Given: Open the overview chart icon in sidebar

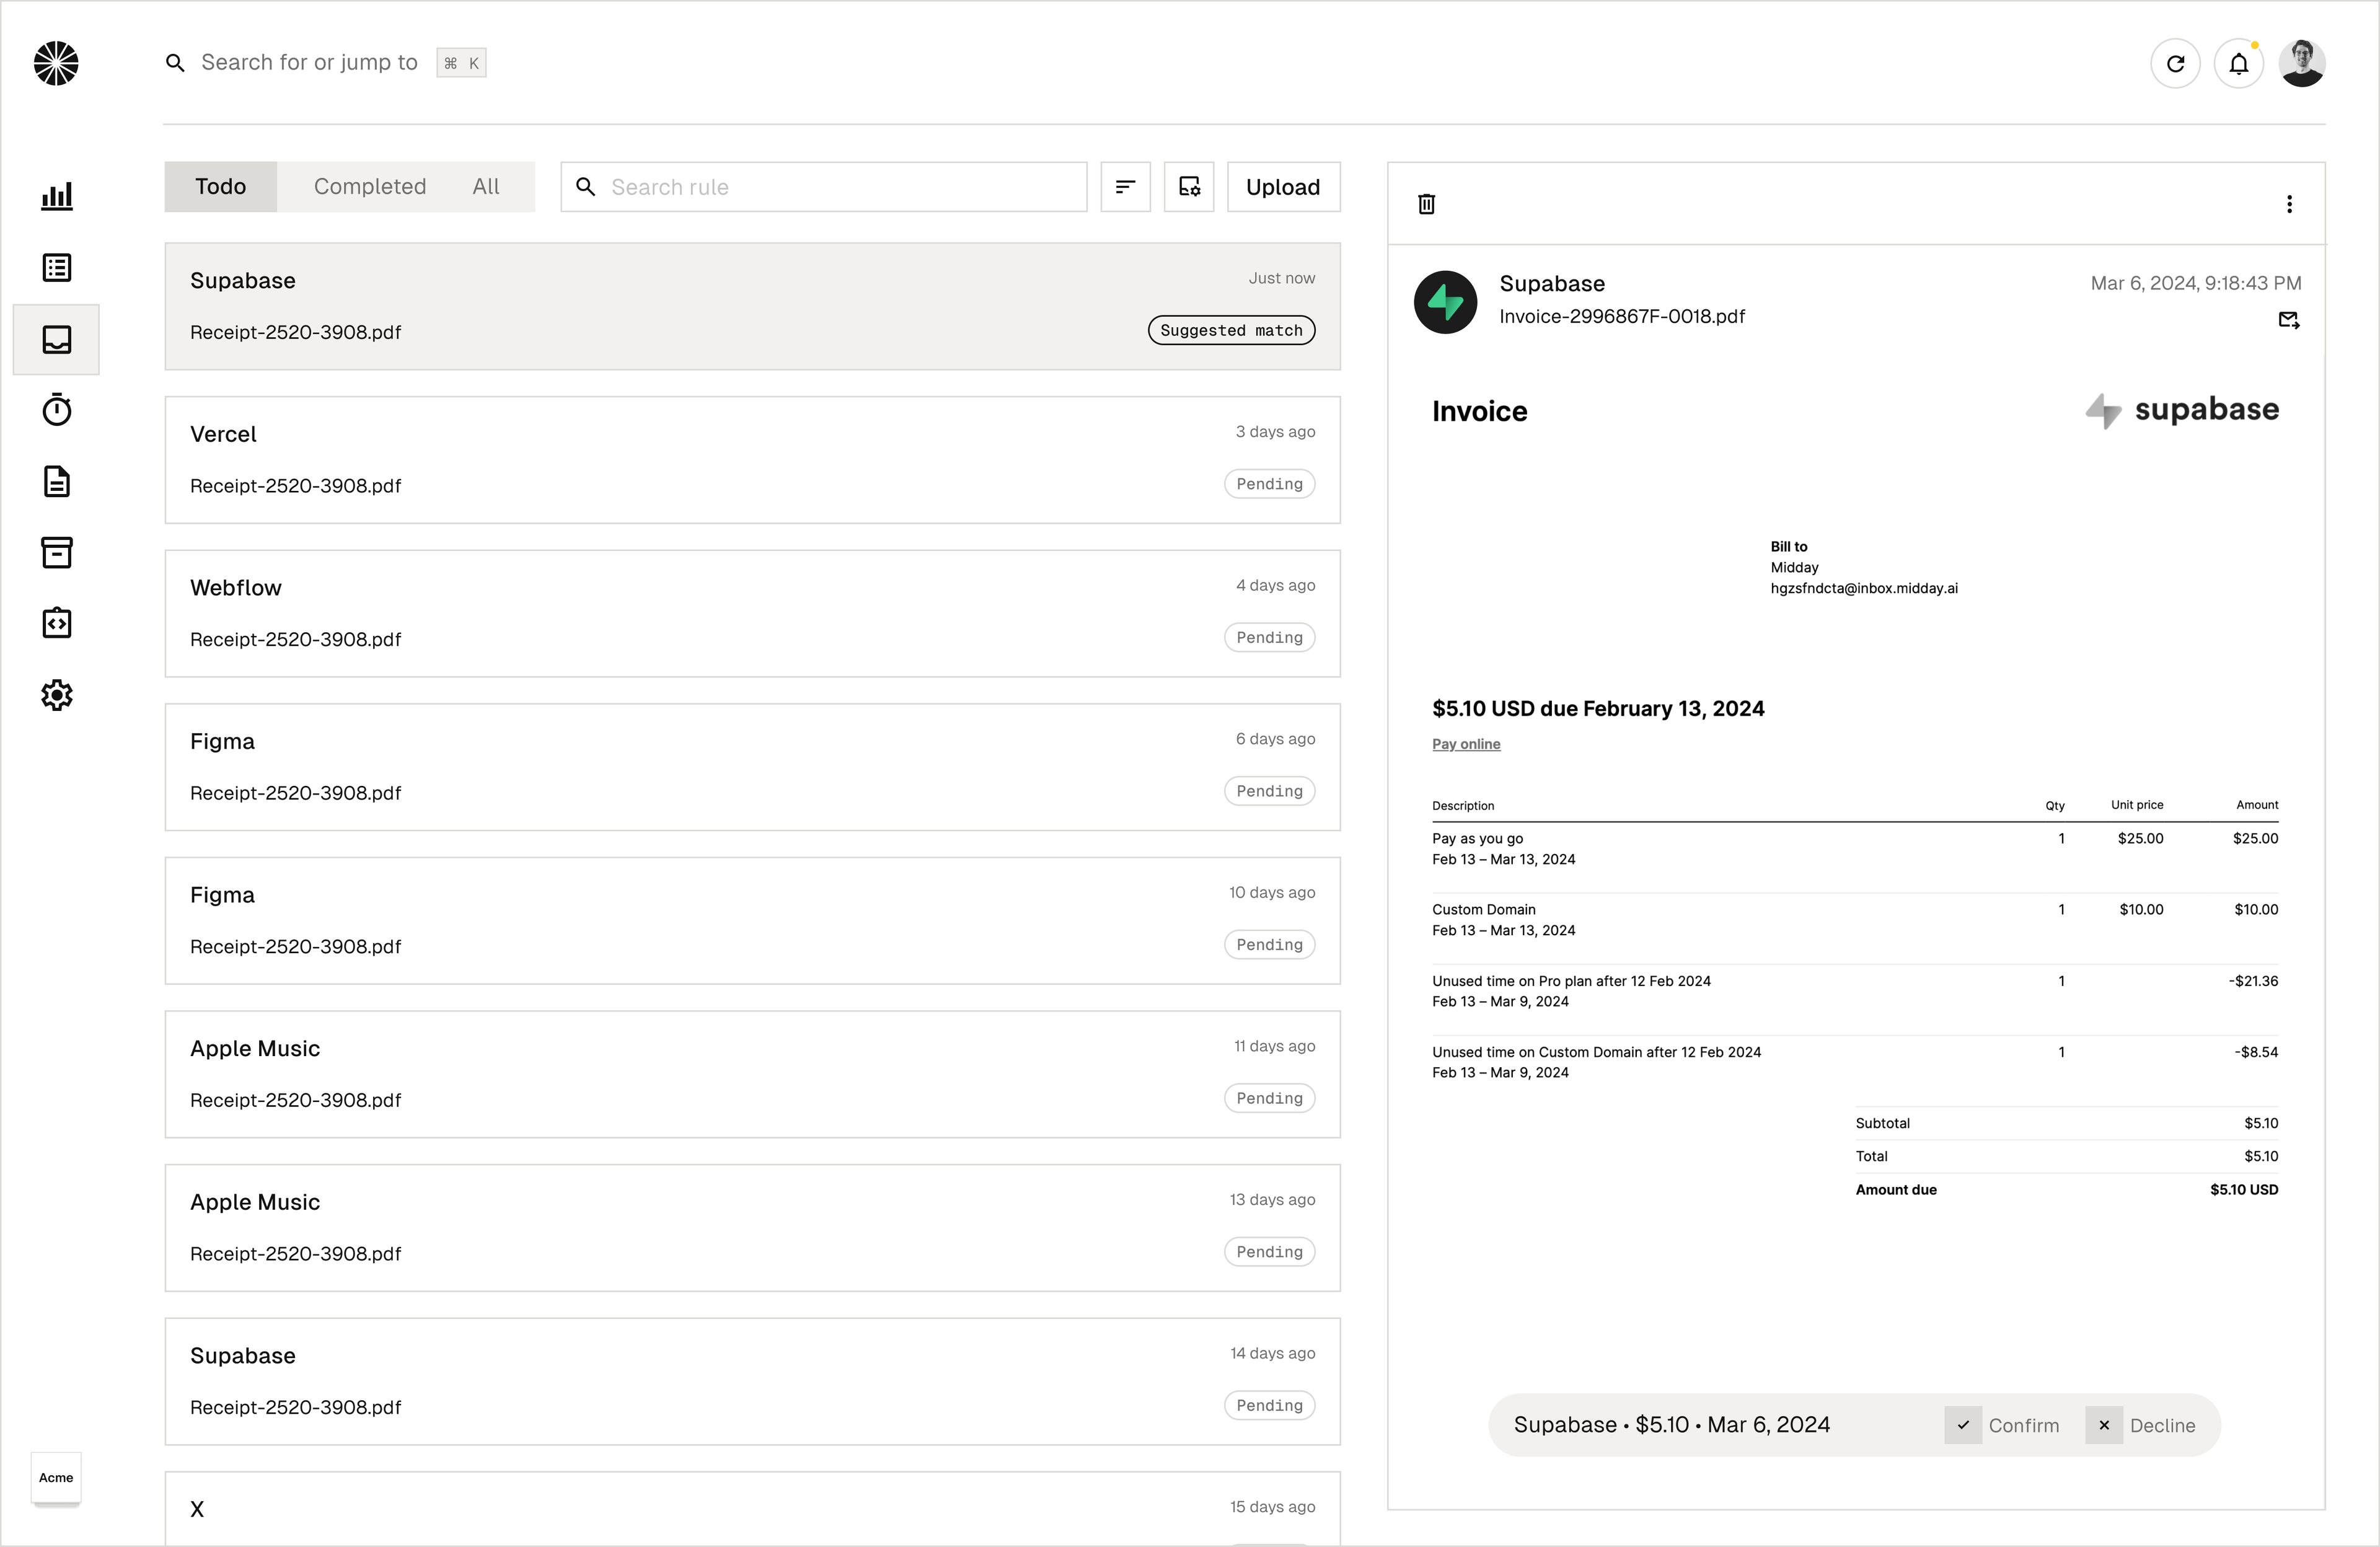Looking at the screenshot, I should click(x=57, y=196).
